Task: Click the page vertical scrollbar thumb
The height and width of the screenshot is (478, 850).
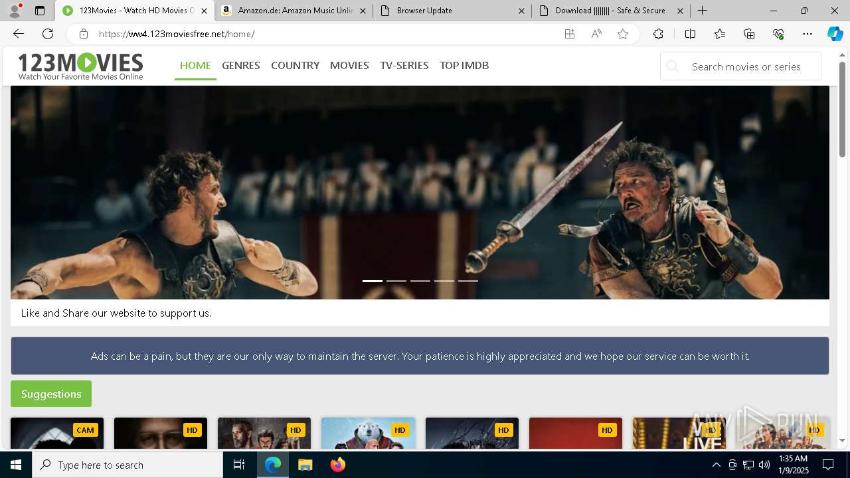Action: (x=843, y=110)
